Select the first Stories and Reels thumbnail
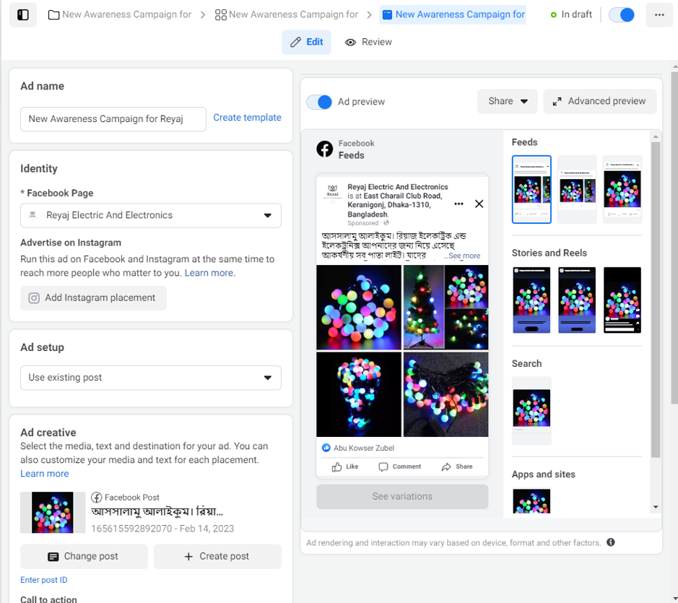This screenshot has width=678, height=603. pos(531,300)
